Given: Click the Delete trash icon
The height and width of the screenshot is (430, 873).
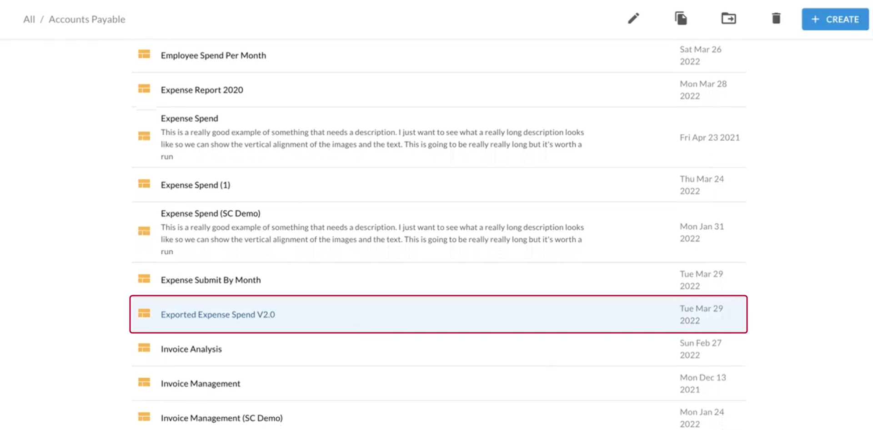Looking at the screenshot, I should 776,18.
